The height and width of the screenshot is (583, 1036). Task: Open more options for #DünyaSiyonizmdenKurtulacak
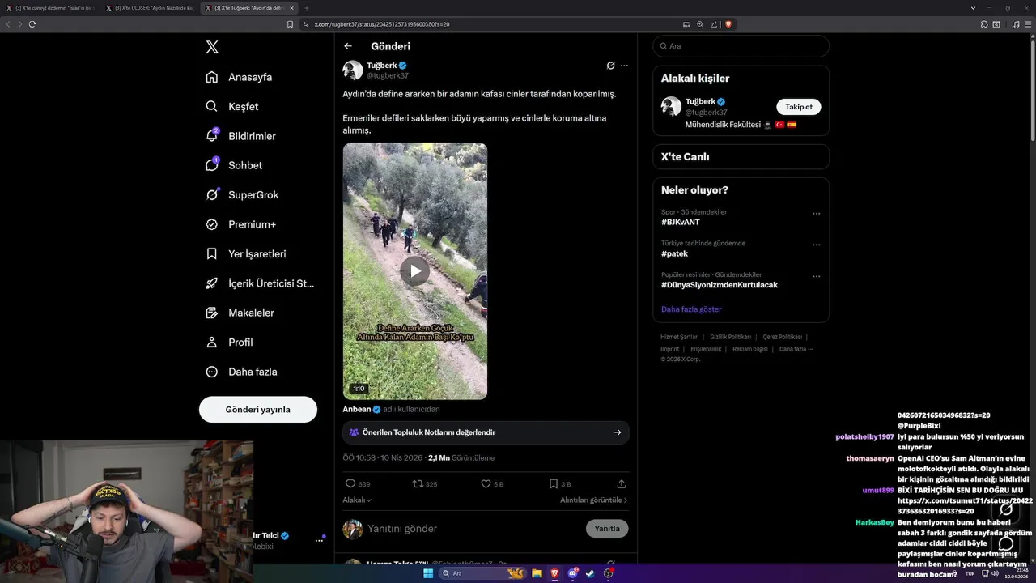[x=816, y=276]
